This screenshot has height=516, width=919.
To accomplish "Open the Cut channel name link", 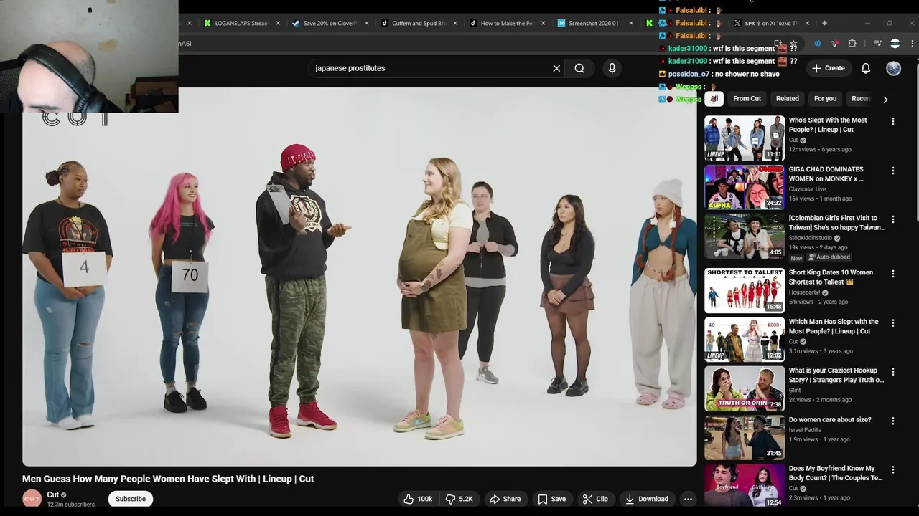I will coord(52,494).
